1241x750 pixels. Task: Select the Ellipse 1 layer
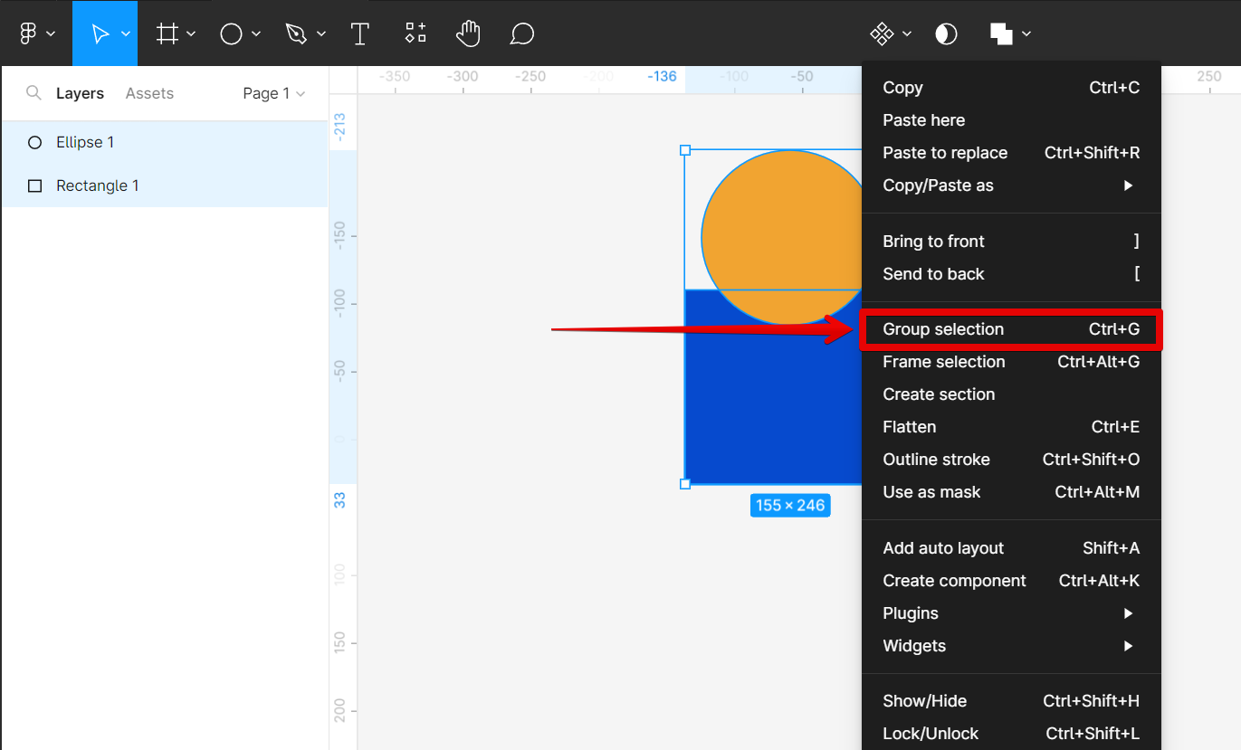tap(85, 142)
